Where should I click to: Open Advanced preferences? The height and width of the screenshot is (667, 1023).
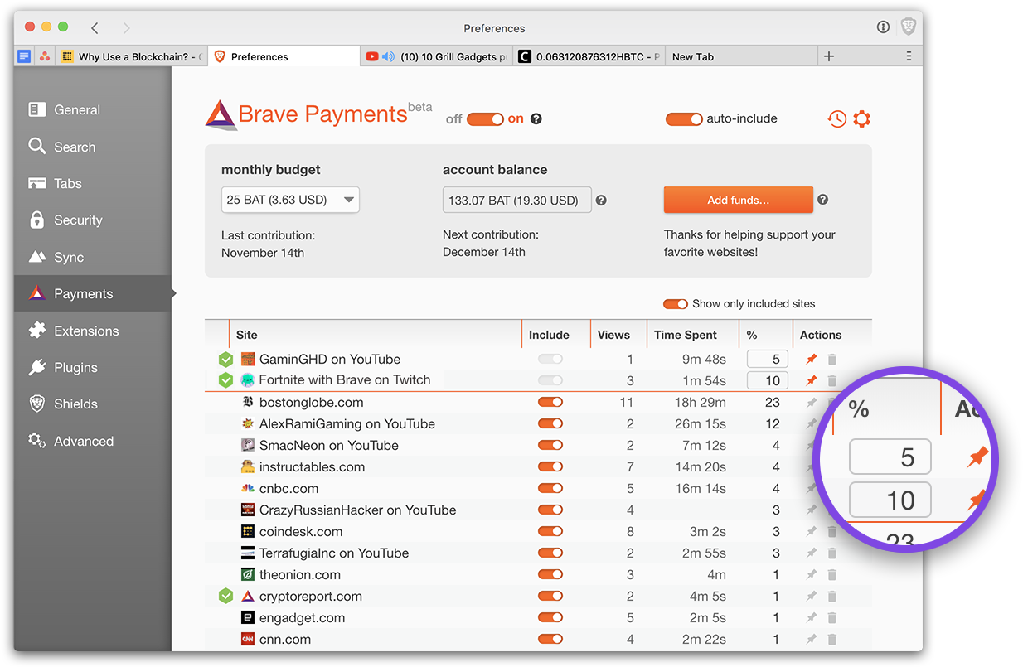(x=92, y=441)
